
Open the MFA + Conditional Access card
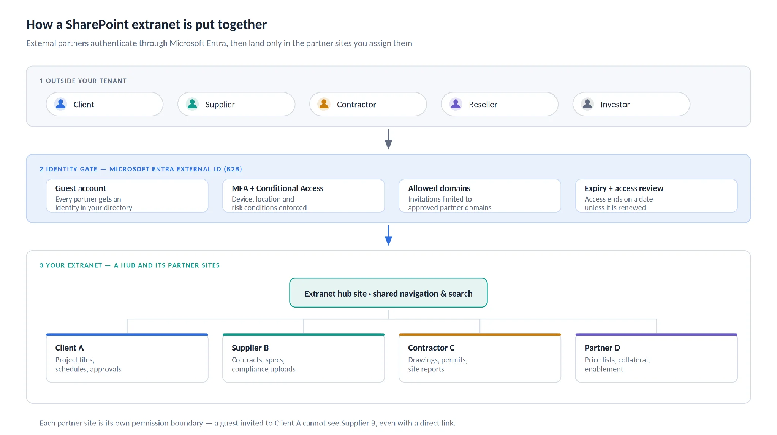(303, 196)
